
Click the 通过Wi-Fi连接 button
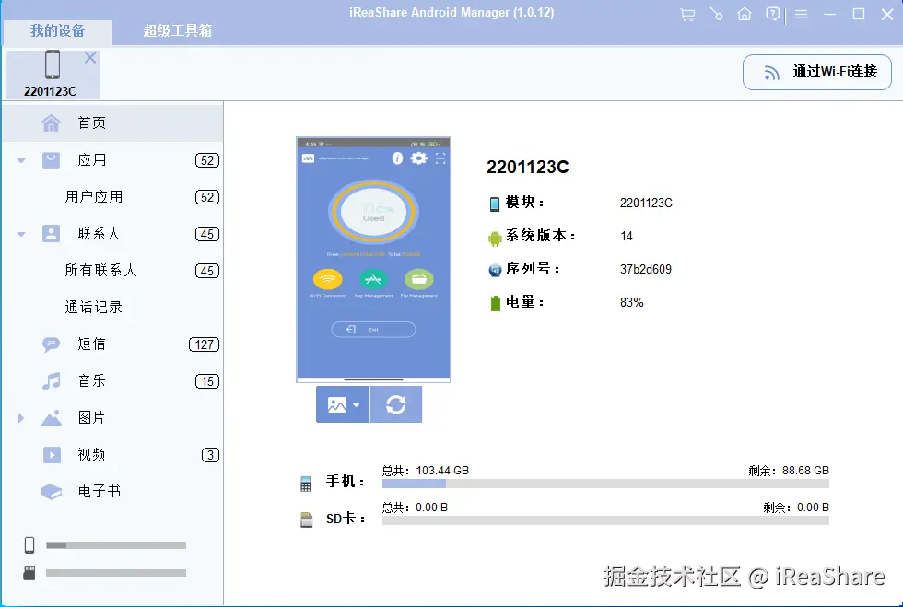[x=816, y=72]
